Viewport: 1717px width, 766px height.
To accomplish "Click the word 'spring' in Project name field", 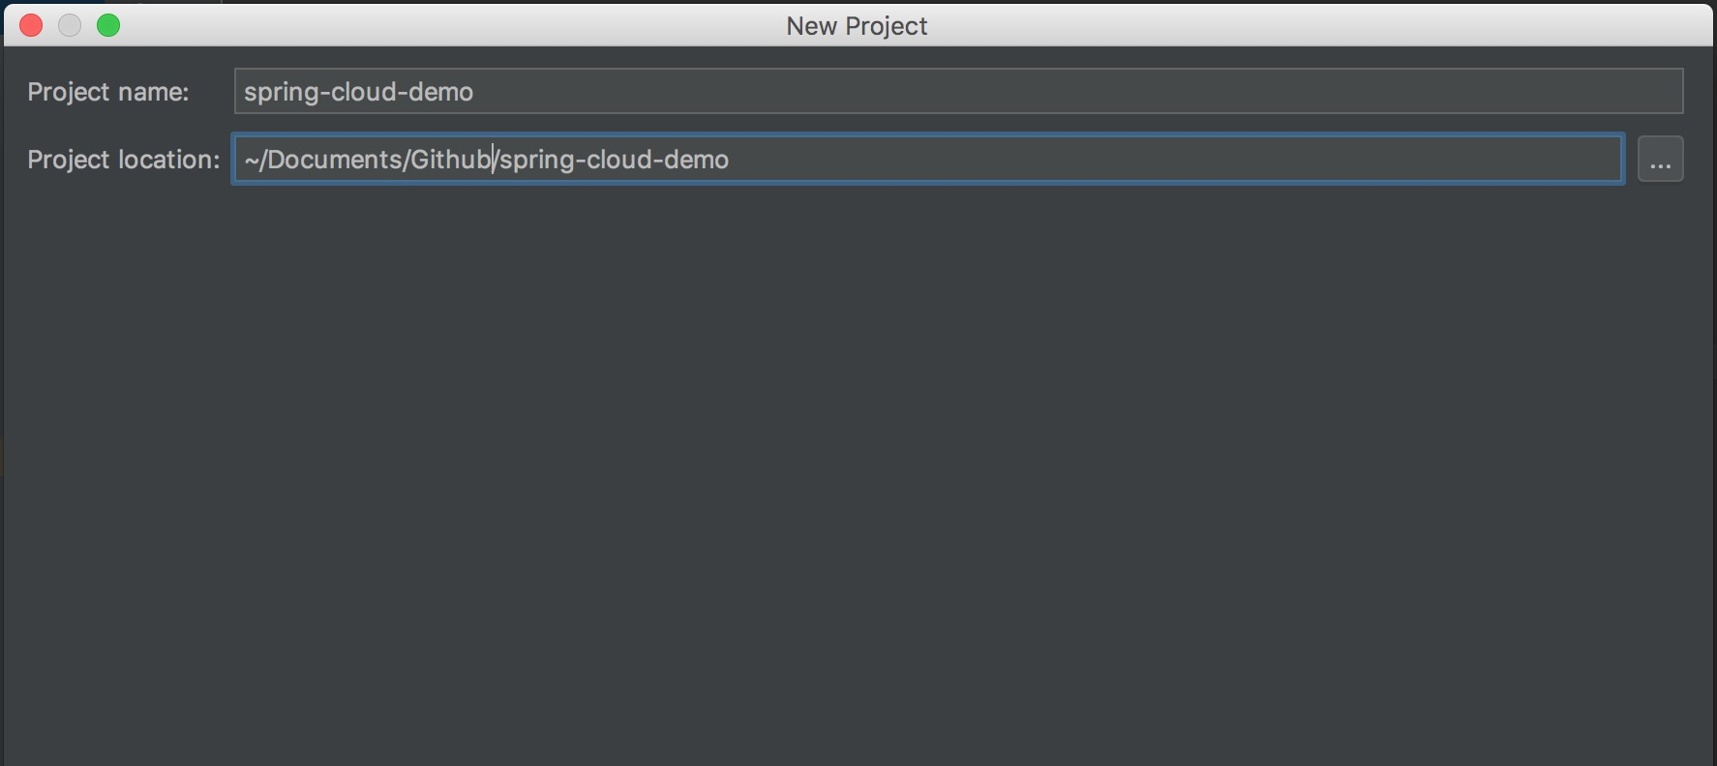I will [282, 92].
